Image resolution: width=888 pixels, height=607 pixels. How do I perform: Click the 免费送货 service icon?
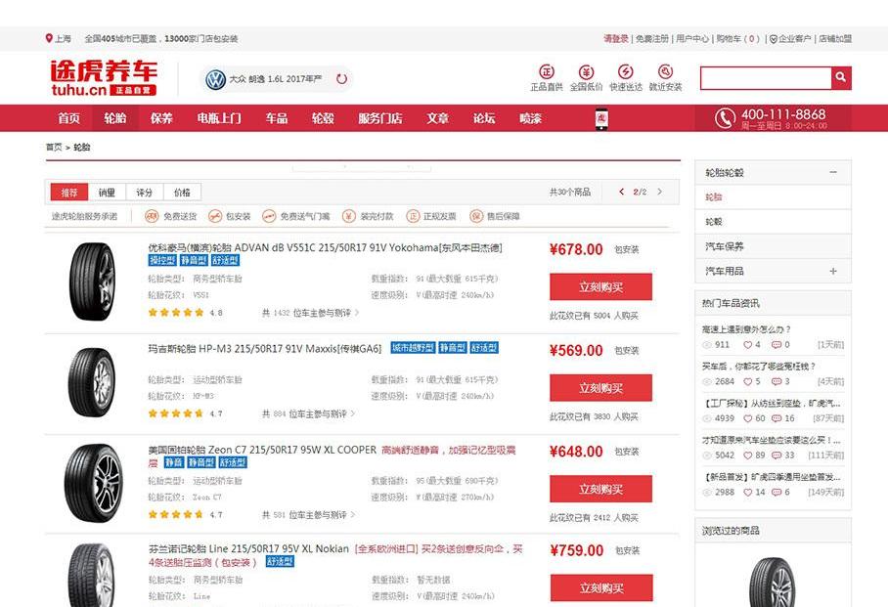click(152, 216)
